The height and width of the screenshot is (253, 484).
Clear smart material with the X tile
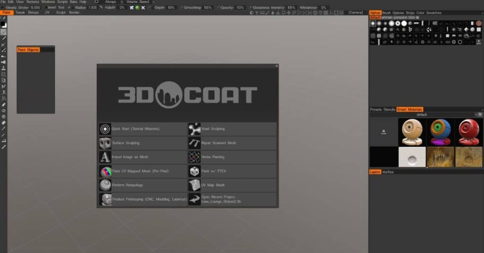click(x=384, y=132)
